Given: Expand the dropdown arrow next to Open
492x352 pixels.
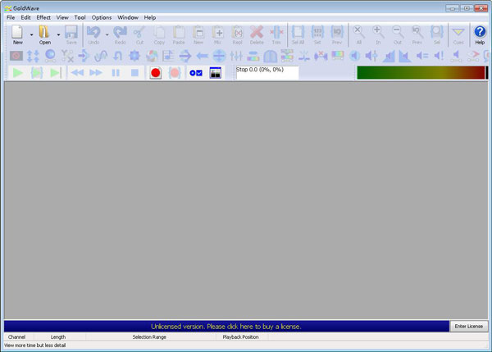Looking at the screenshot, I should 58,35.
